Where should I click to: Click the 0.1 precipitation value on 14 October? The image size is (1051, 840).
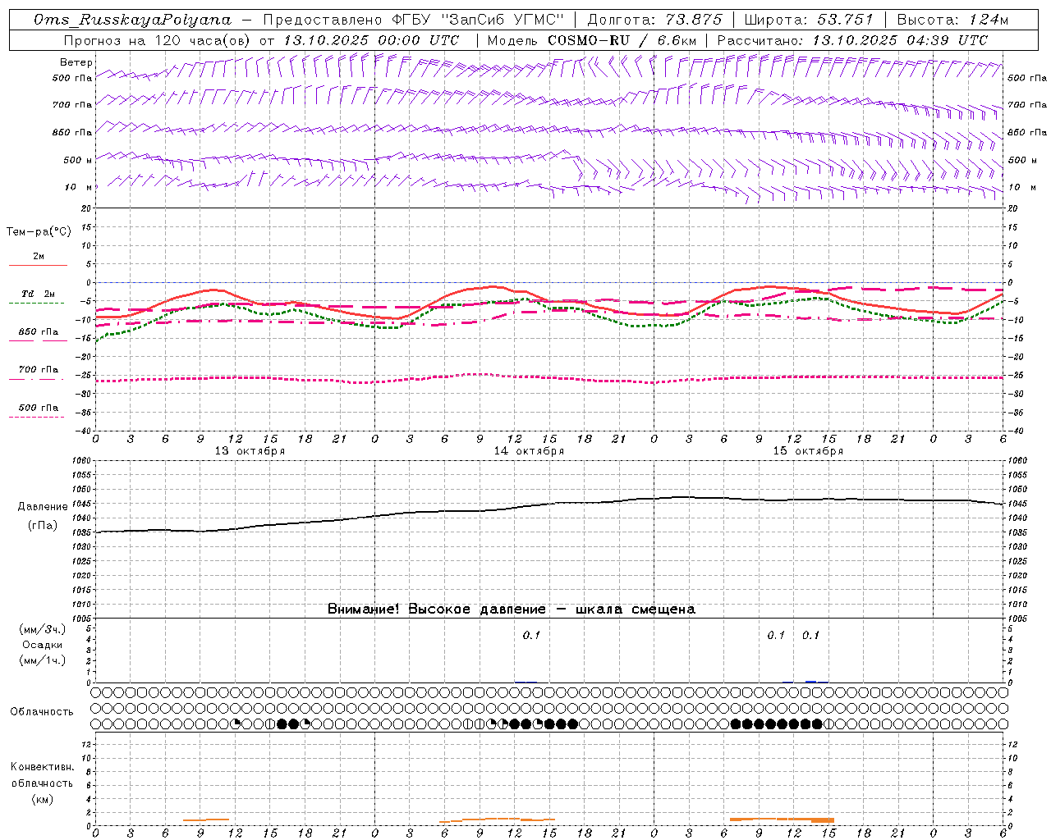531,635
